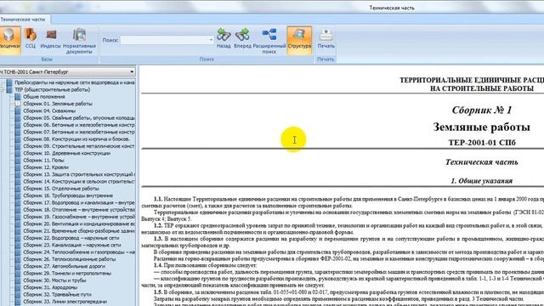Select Сборник 33. Линии электропередачи
544x306 pixels.
click(x=65, y=302)
